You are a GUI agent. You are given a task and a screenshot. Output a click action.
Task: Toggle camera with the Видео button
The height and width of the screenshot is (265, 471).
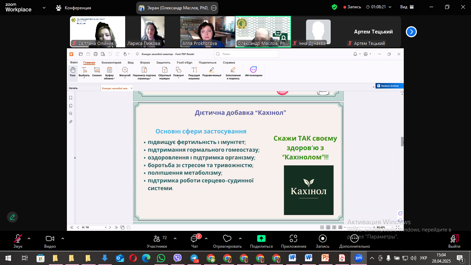pos(50,241)
